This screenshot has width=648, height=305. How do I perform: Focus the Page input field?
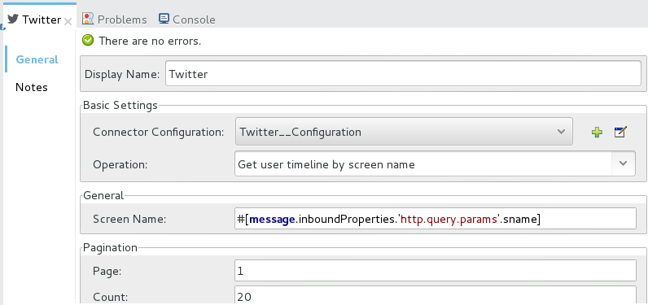click(x=436, y=271)
